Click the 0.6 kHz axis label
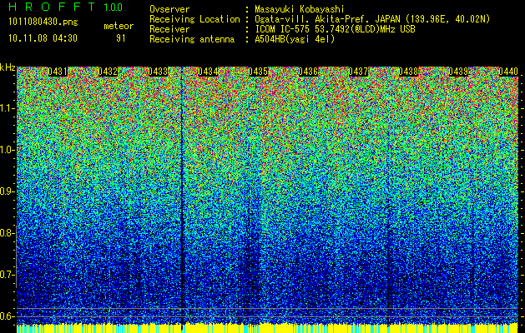Image resolution: width=525 pixels, height=333 pixels. tap(7, 316)
